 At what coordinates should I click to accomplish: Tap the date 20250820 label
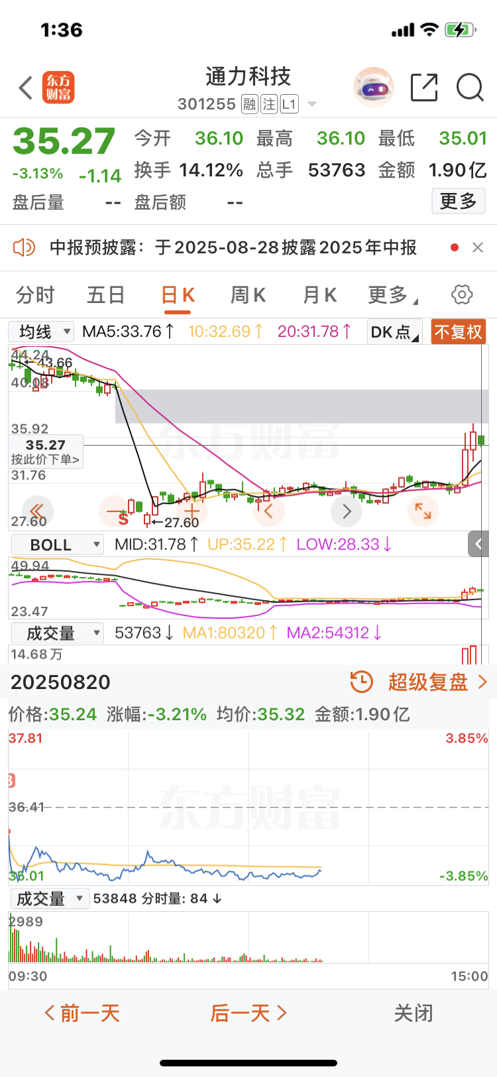coord(60,682)
